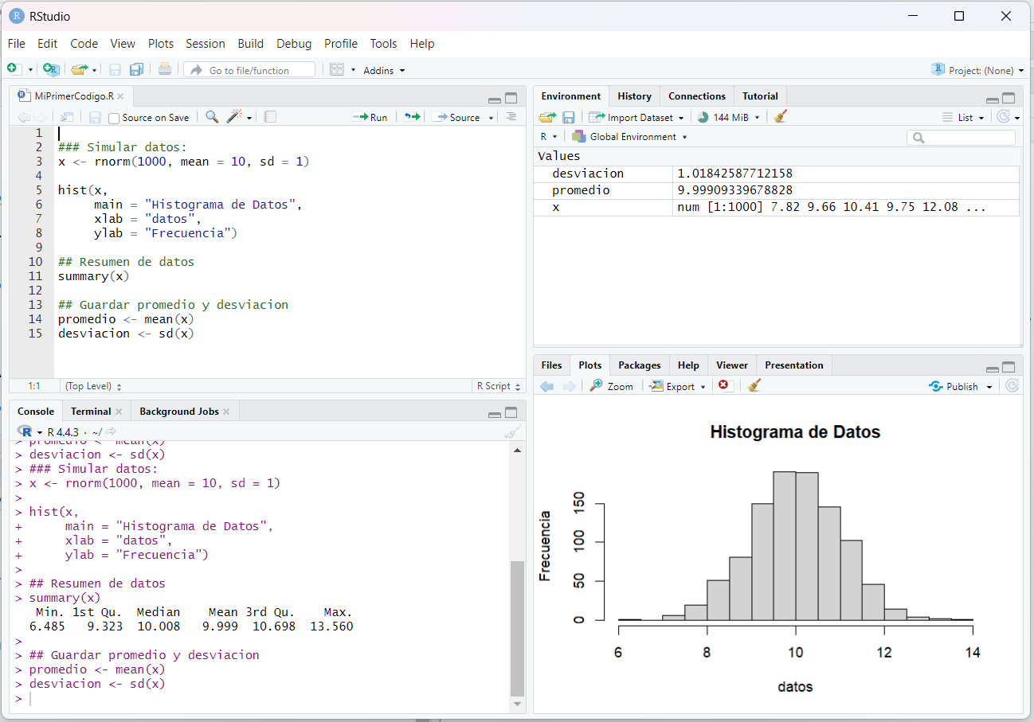
Task: Open the code tools magic wand
Action: (x=234, y=117)
